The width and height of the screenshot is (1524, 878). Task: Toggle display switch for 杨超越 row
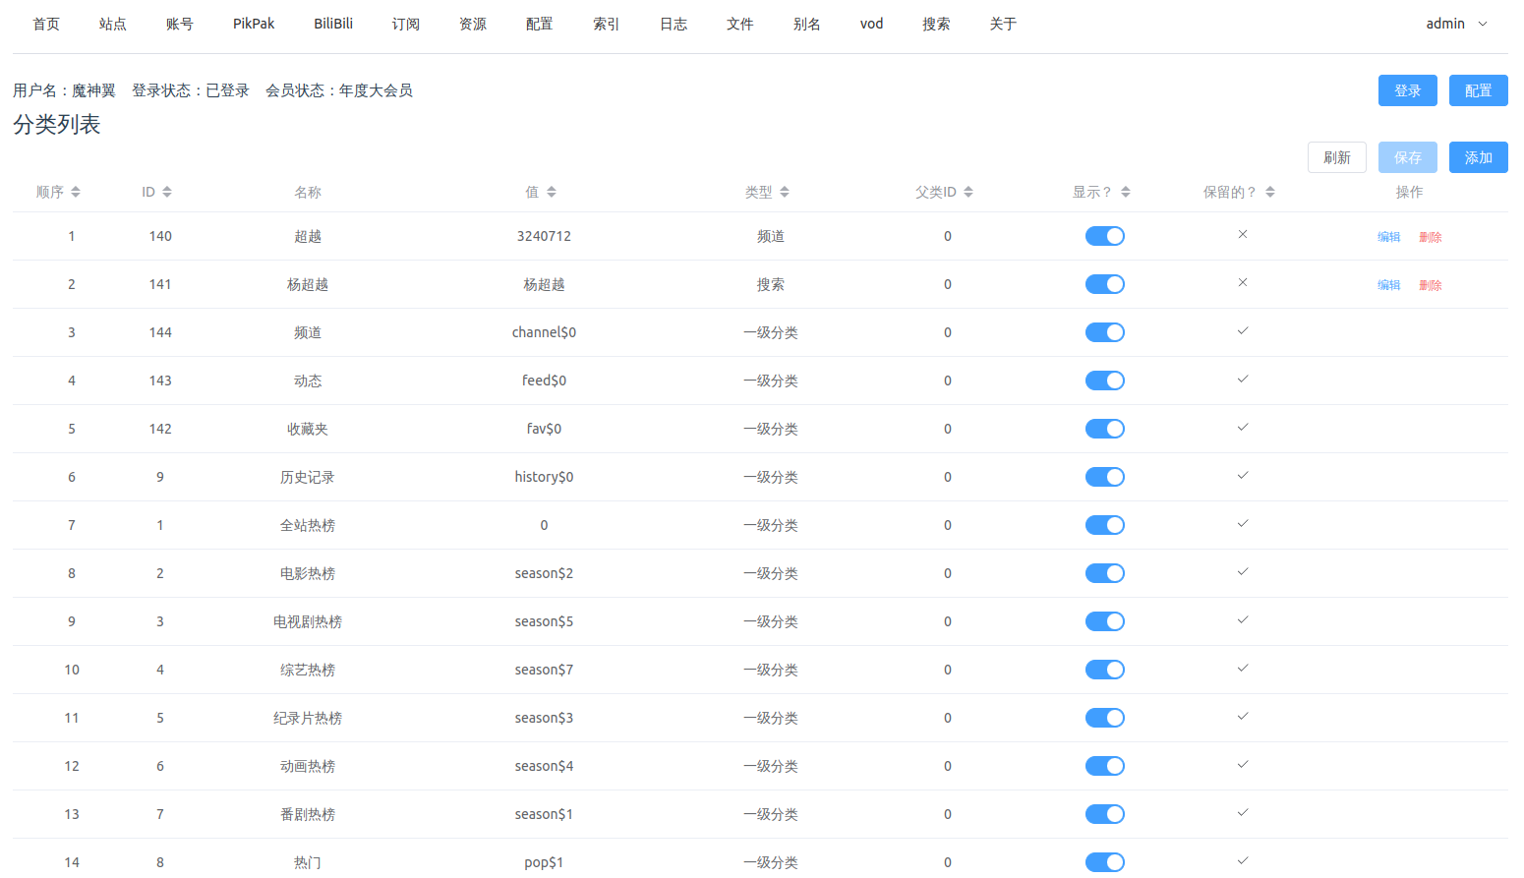coord(1105,284)
